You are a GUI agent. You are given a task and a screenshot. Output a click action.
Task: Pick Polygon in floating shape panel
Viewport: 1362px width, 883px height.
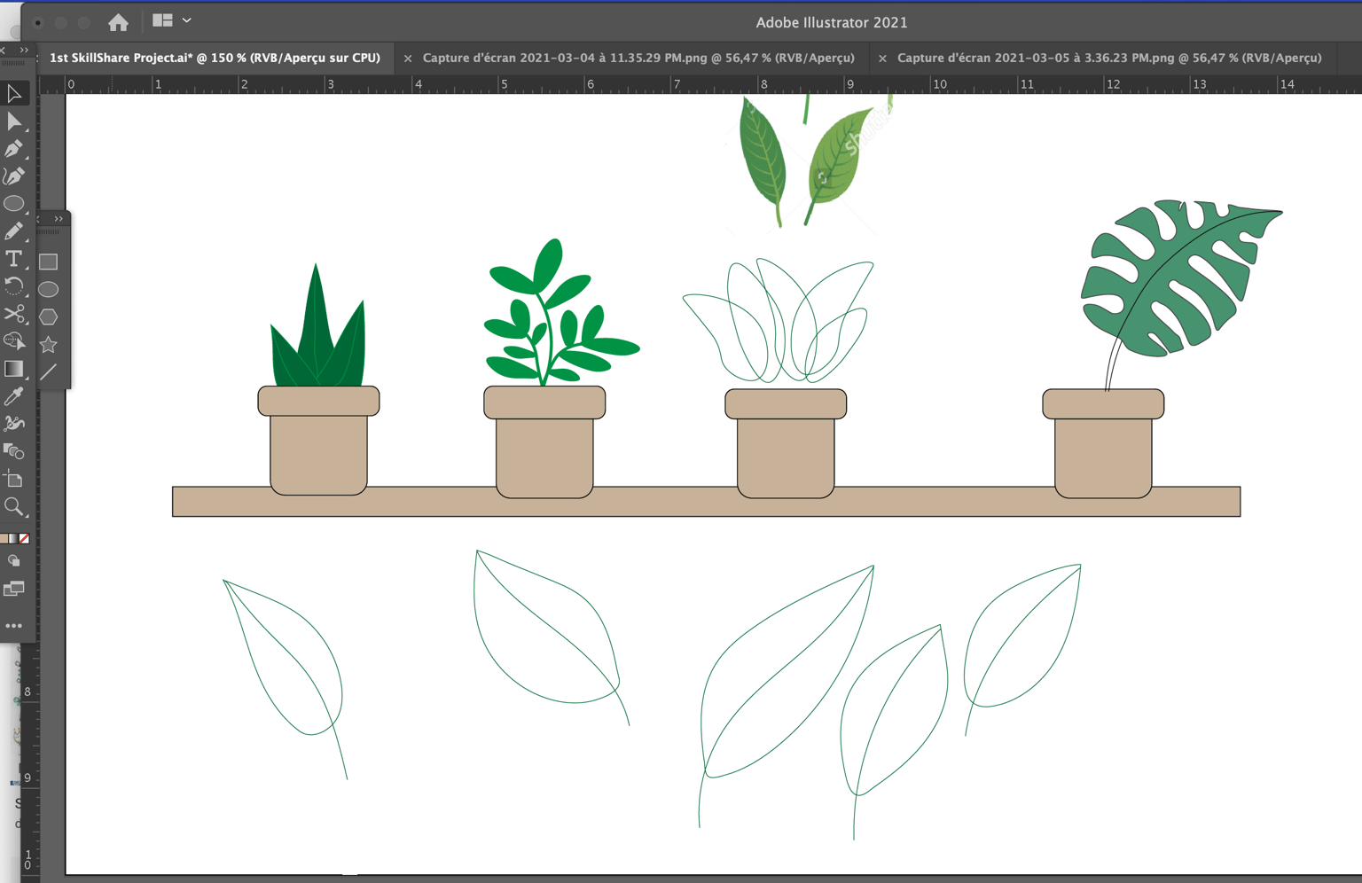tap(49, 316)
